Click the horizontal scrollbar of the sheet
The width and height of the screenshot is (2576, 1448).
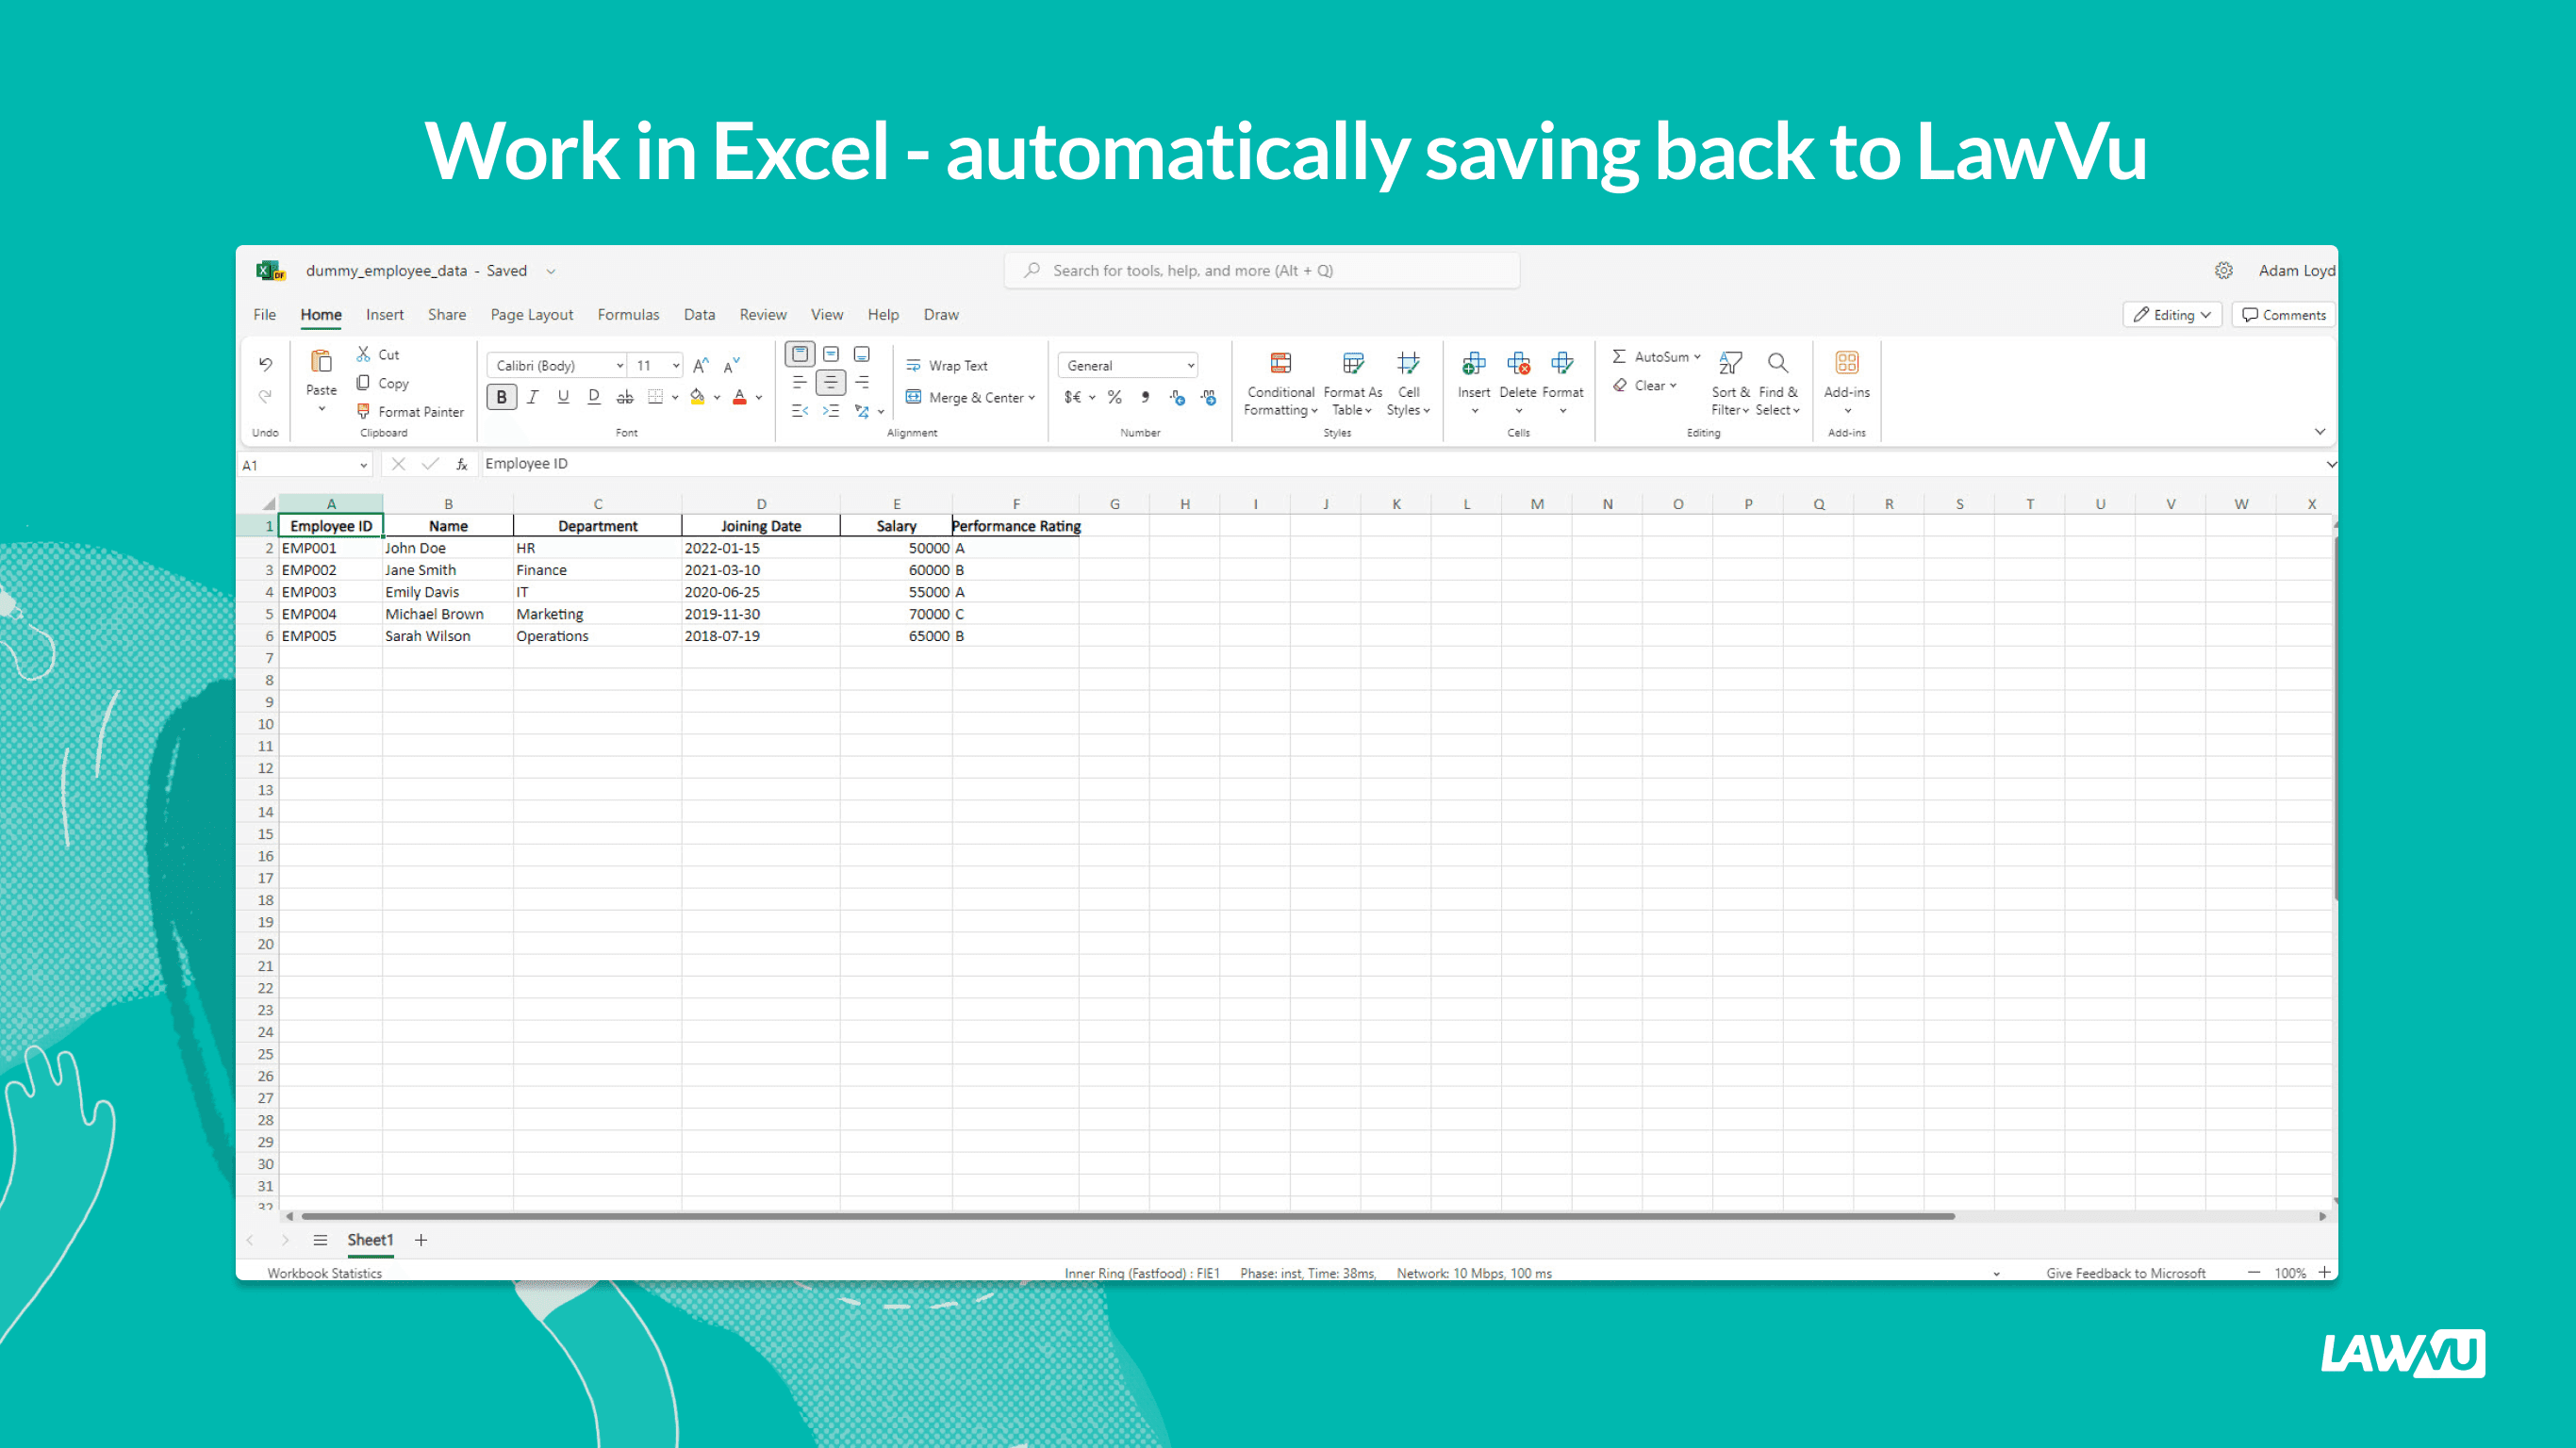click(x=1128, y=1216)
